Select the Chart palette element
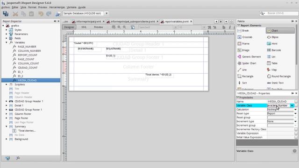 point(280,30)
